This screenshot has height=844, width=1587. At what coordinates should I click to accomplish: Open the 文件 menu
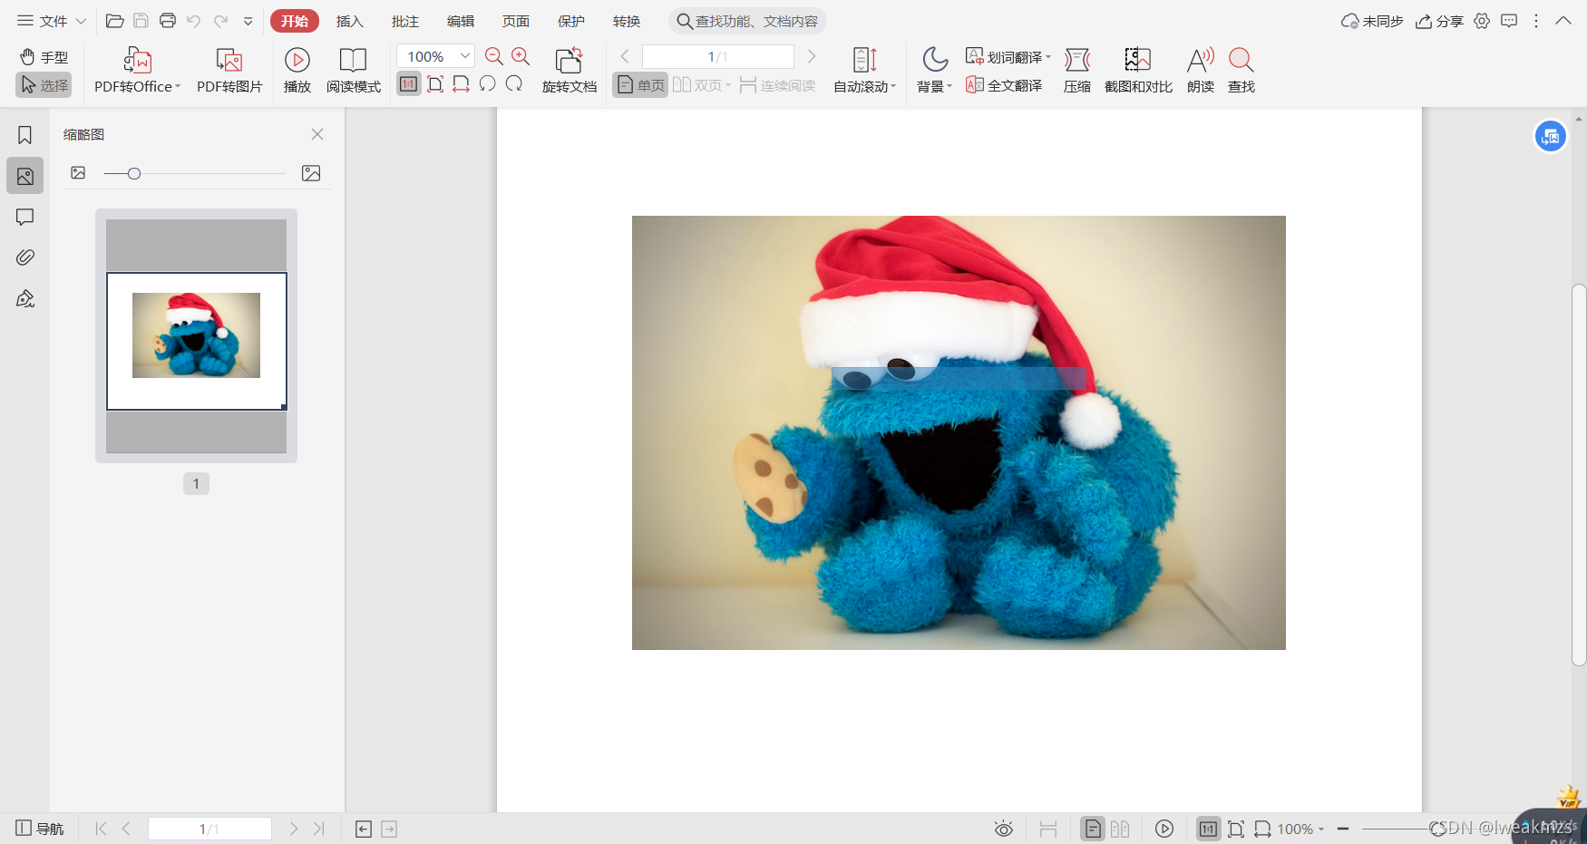point(52,21)
